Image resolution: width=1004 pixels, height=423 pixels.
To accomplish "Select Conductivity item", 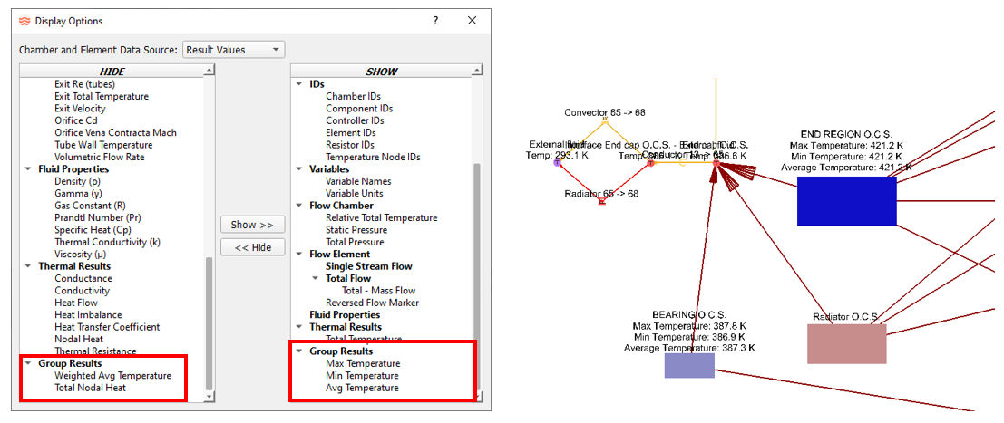I will [82, 291].
